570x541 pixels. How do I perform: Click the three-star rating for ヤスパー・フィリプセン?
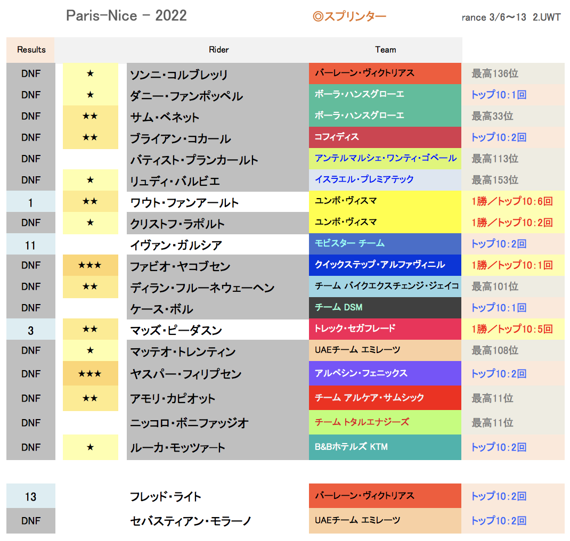(x=90, y=373)
